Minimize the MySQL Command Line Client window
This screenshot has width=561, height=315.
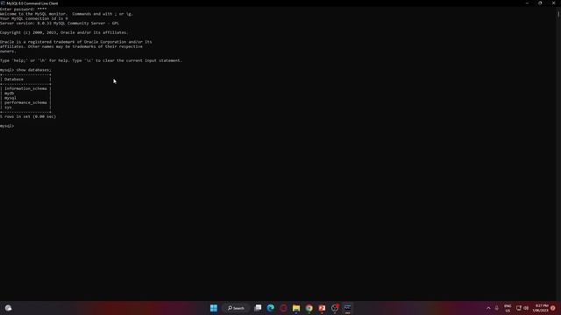(527, 3)
